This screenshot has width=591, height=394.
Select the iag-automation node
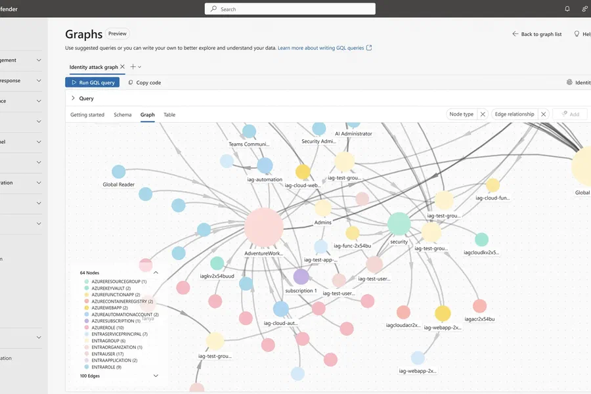(265, 165)
